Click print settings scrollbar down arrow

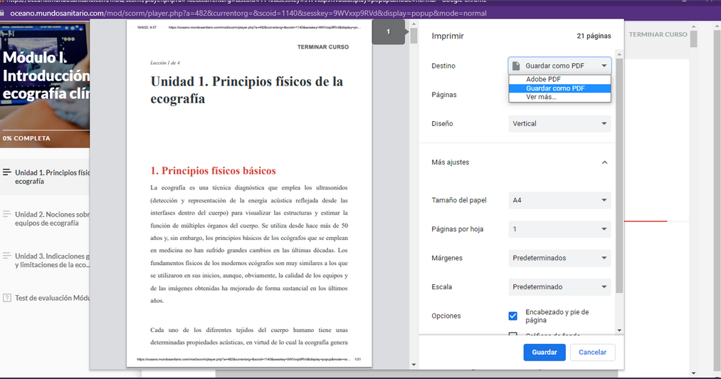(619, 330)
